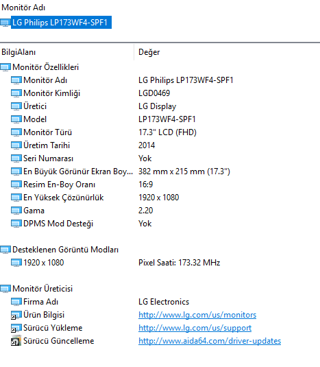Click the Sürücü Yükleme shortcut icon
Image resolution: width=320 pixels, height=367 pixels.
coord(16,328)
